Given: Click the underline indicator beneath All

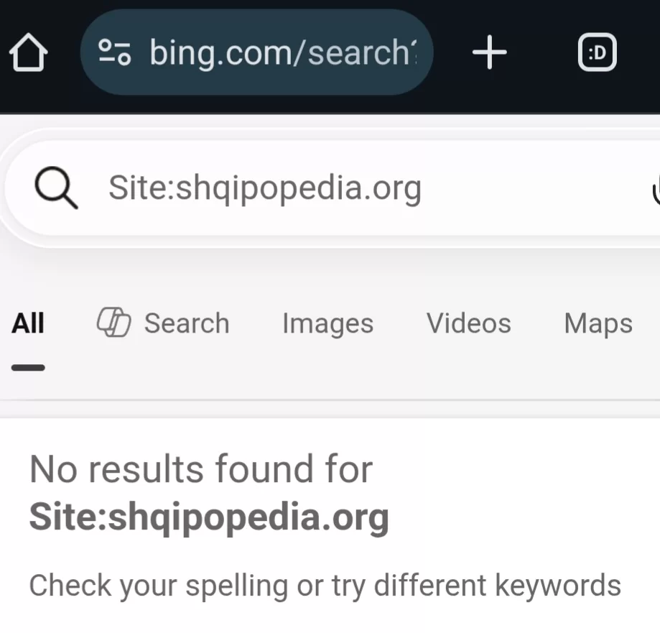Looking at the screenshot, I should tap(28, 368).
